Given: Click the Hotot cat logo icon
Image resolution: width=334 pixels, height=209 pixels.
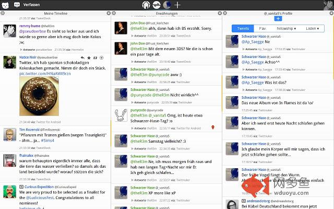Looking at the screenshot, I should 5,5.
